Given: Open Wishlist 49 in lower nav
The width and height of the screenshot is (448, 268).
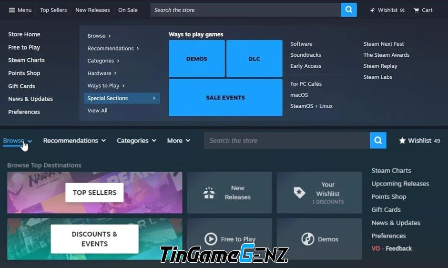Looking at the screenshot, I should tap(419, 140).
